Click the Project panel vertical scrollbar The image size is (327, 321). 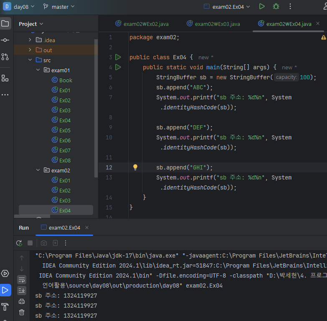click(x=96, y=109)
